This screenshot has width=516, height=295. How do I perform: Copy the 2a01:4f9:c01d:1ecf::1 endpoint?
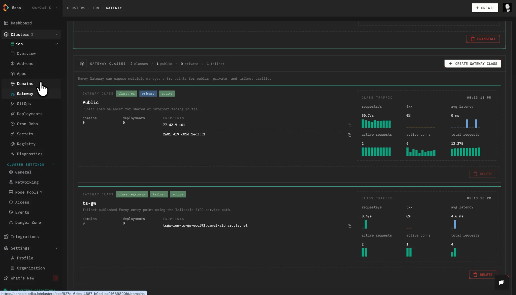(349, 135)
